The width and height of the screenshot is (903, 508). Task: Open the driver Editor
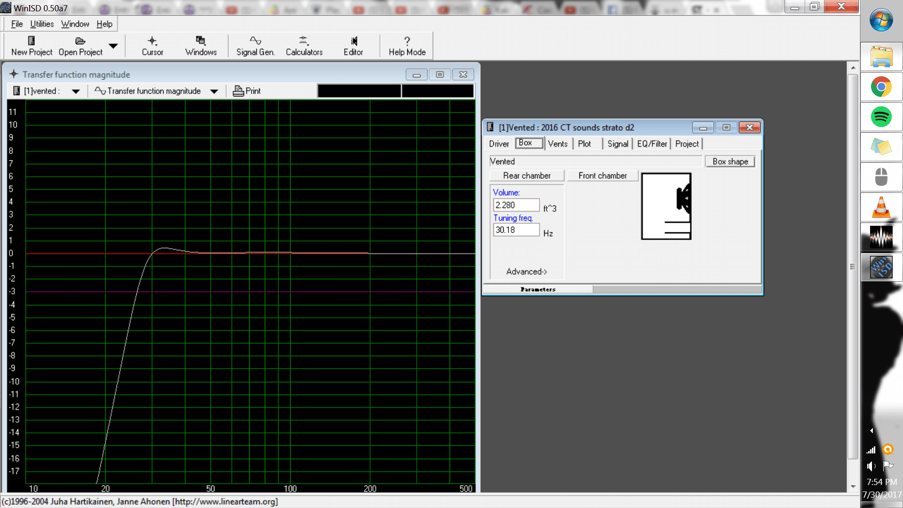coord(353,46)
